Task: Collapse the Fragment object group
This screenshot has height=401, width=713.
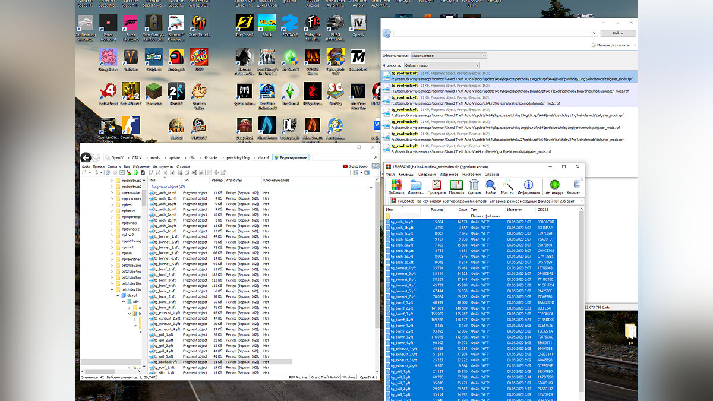Action: click(168, 187)
